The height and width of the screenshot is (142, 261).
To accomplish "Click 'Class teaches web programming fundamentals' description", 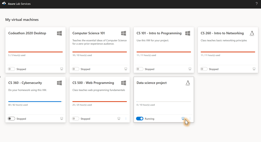I will pyautogui.click(x=99, y=90).
